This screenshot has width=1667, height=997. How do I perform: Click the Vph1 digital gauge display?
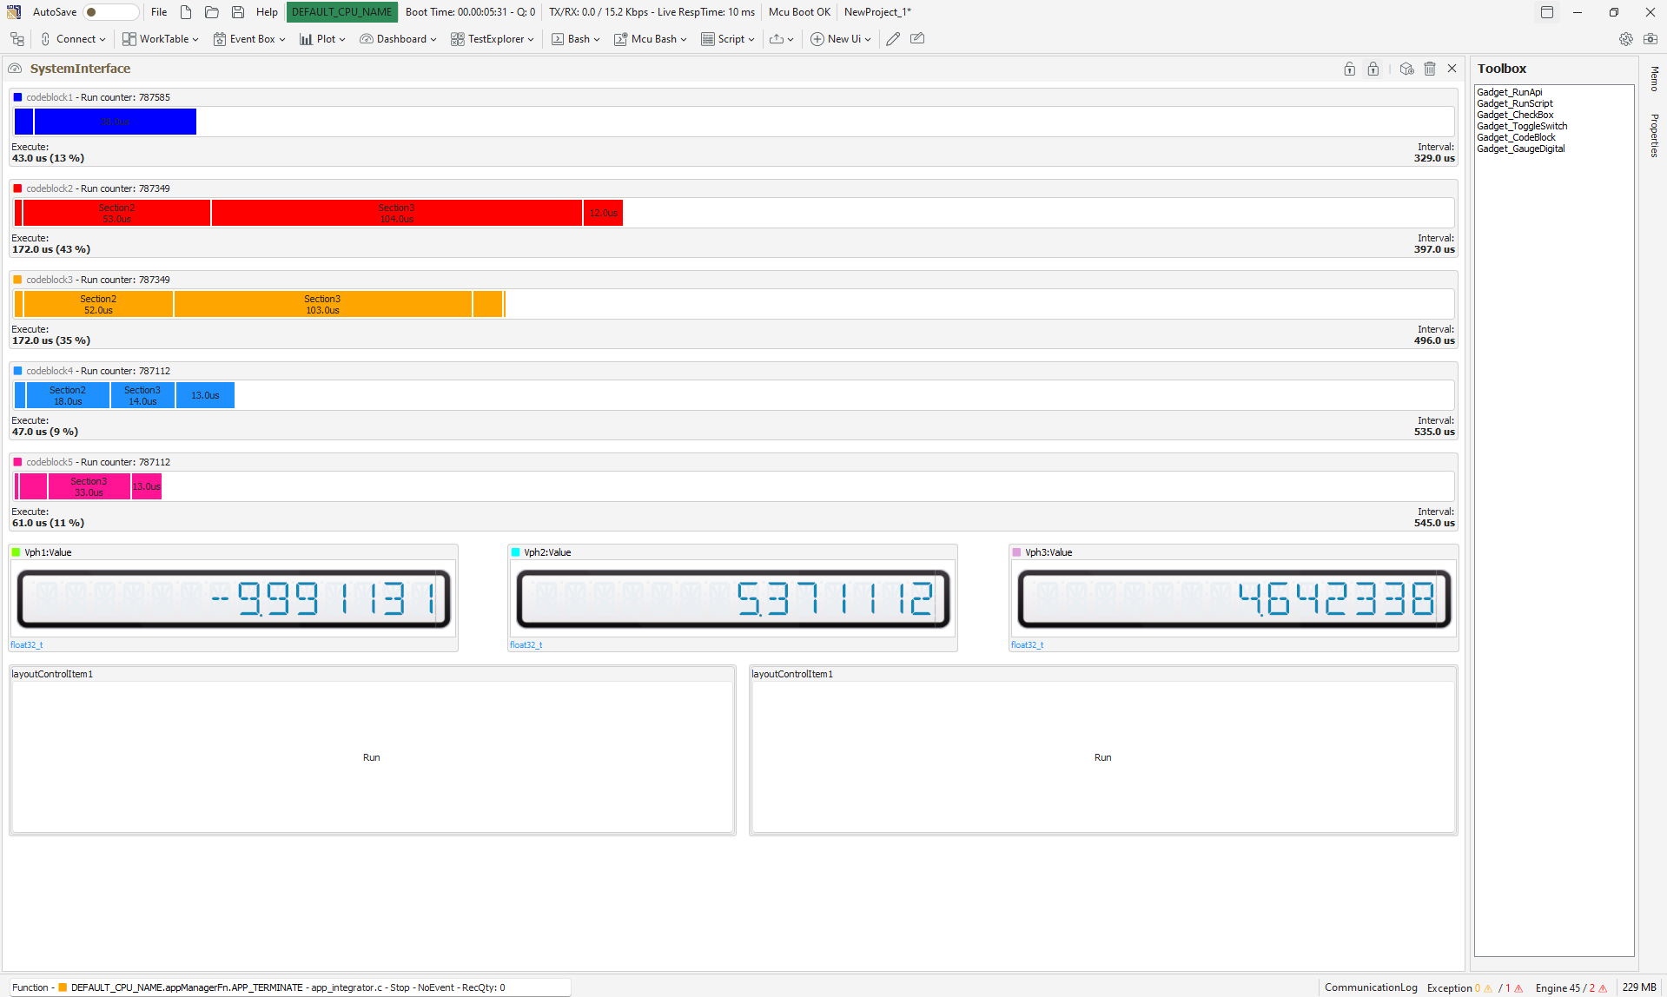click(234, 598)
